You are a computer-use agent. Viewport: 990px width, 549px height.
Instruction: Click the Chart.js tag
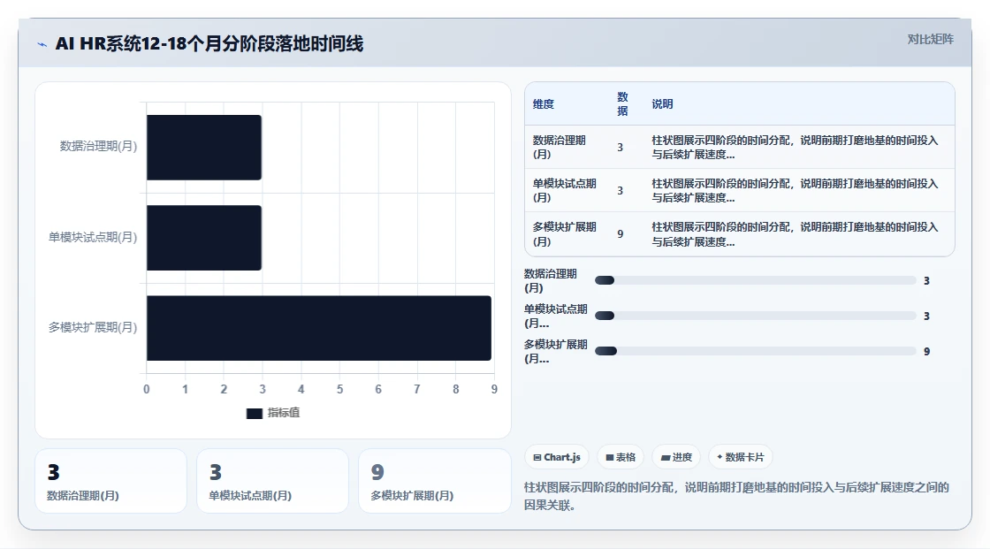click(556, 457)
